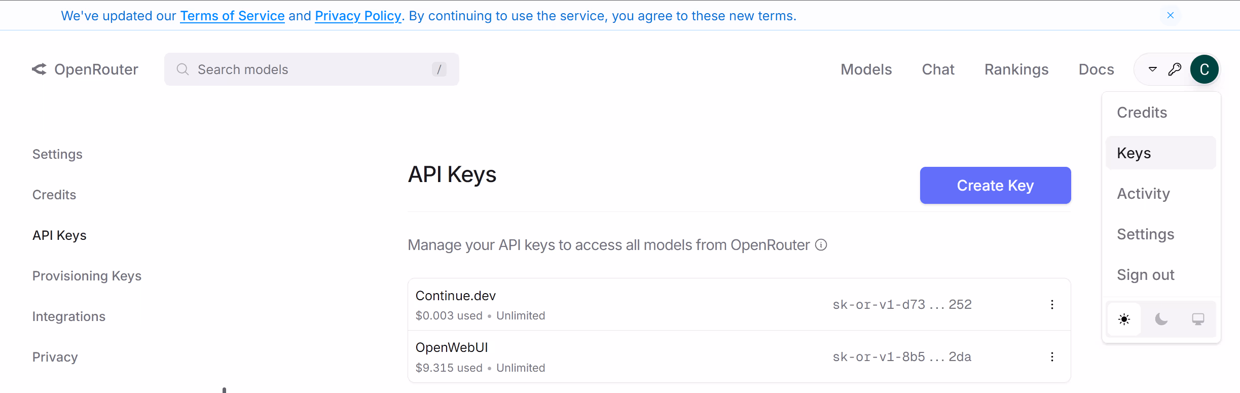Open the Privacy Policy link
This screenshot has width=1240, height=393.
pos(358,16)
